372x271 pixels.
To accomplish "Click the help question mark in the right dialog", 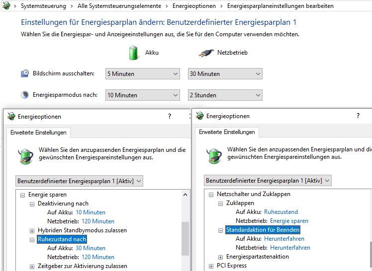I will [x=358, y=116].
